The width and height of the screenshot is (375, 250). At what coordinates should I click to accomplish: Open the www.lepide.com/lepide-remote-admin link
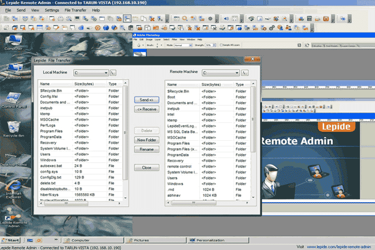(339, 247)
